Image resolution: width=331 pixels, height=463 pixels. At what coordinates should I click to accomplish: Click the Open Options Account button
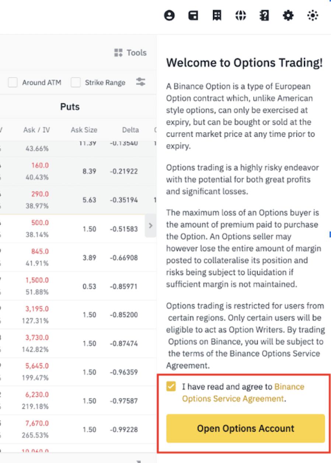[x=245, y=428]
